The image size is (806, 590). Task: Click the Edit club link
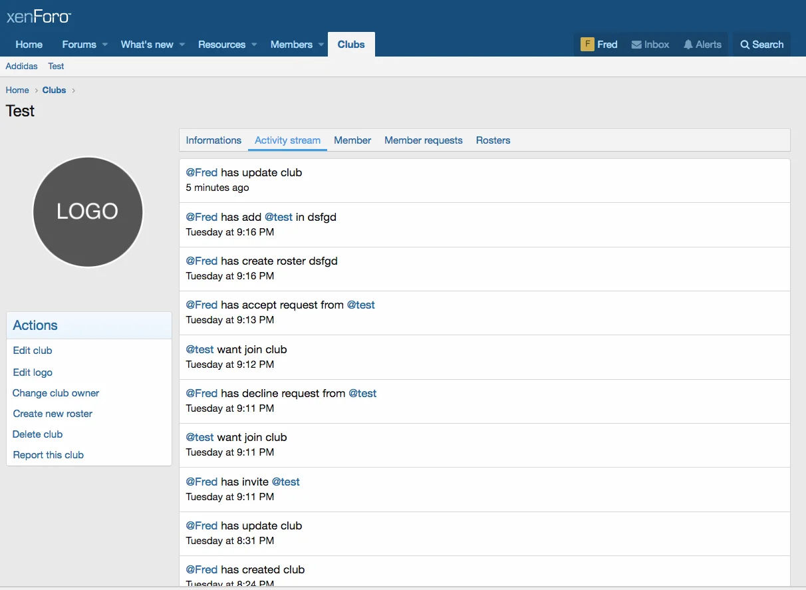pyautogui.click(x=33, y=351)
